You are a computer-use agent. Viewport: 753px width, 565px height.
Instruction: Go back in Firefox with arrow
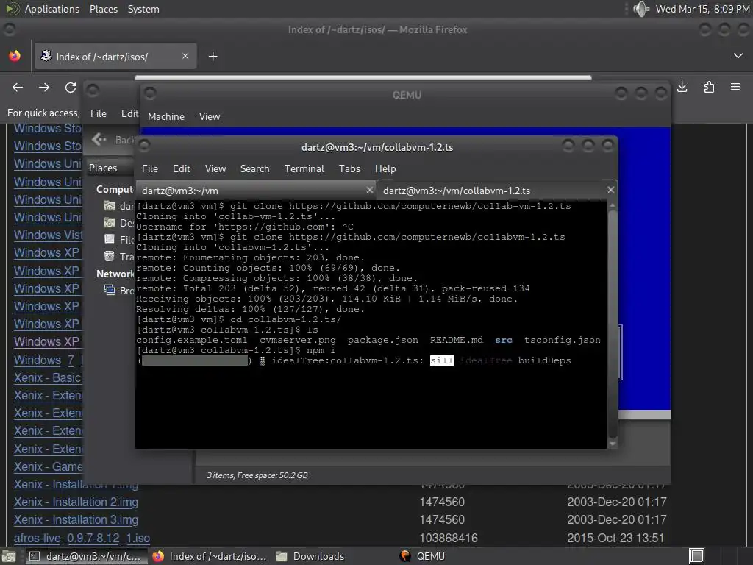click(x=18, y=88)
